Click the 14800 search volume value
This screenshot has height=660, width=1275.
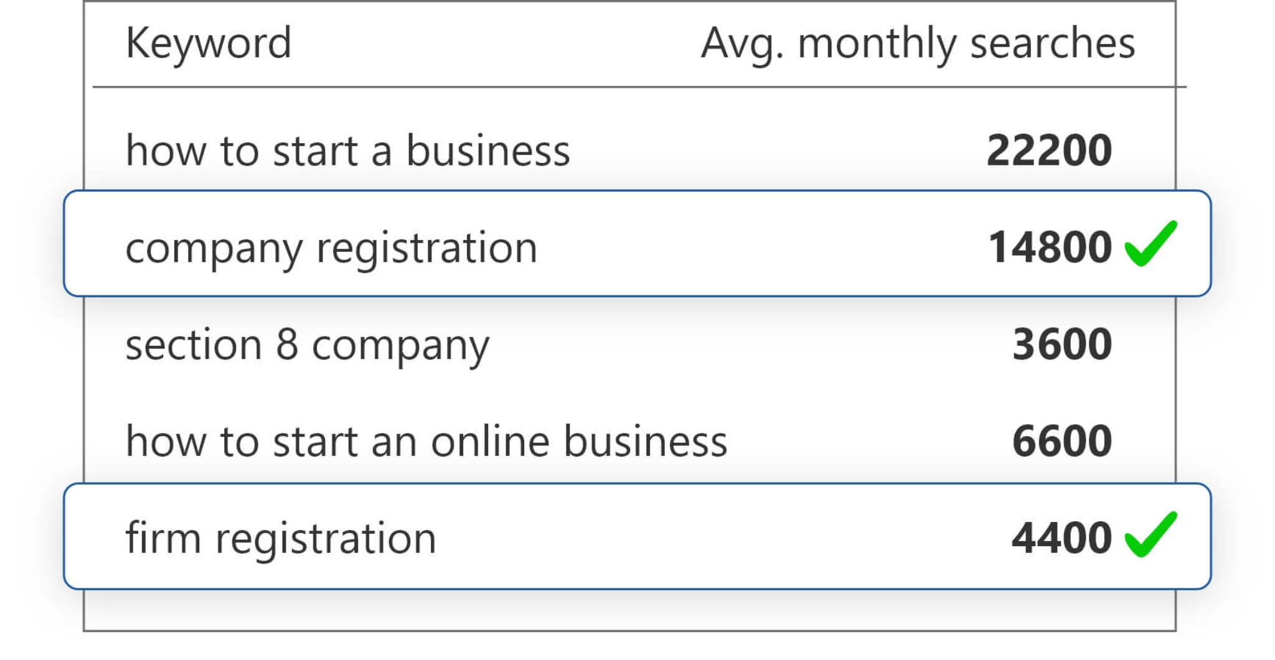tap(1050, 248)
